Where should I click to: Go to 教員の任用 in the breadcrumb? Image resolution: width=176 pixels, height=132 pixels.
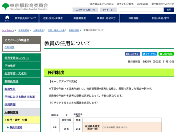[74, 30]
